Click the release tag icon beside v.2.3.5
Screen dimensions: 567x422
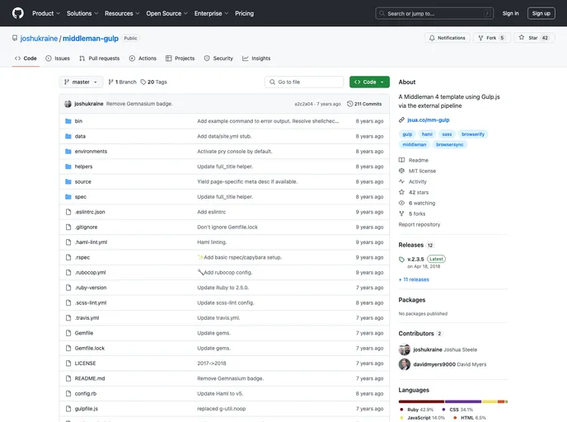[x=401, y=260]
